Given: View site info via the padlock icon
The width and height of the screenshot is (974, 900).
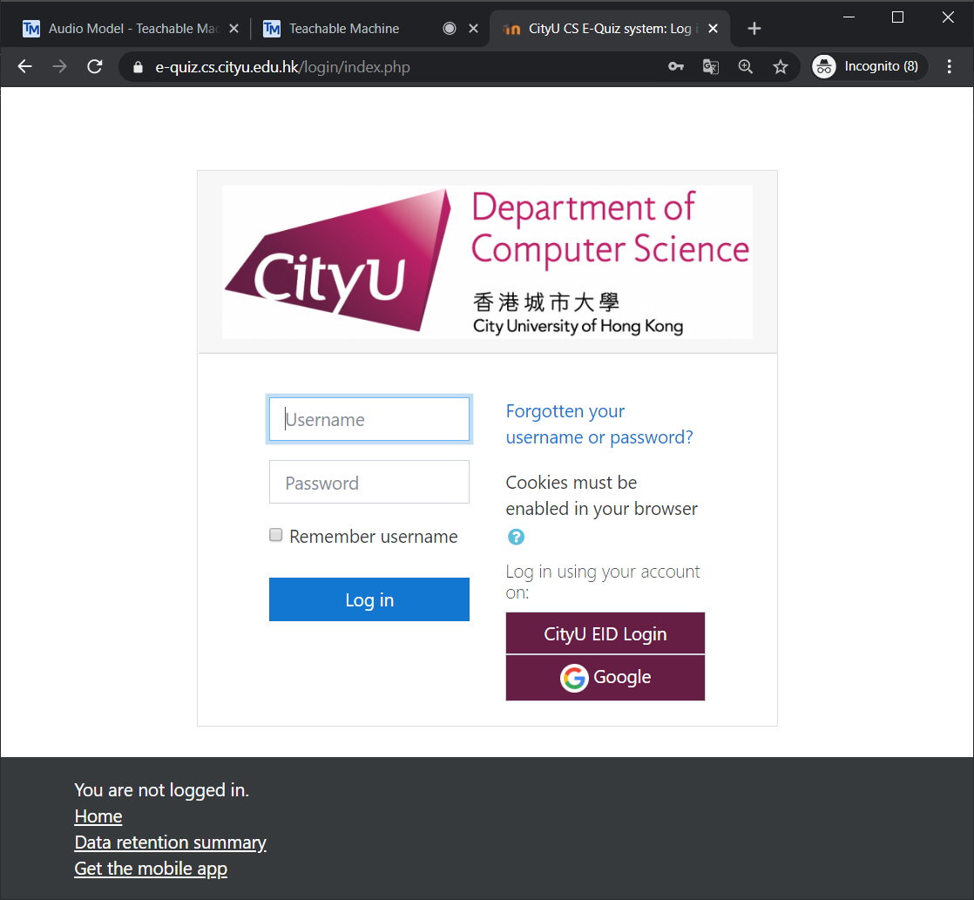Looking at the screenshot, I should (138, 67).
